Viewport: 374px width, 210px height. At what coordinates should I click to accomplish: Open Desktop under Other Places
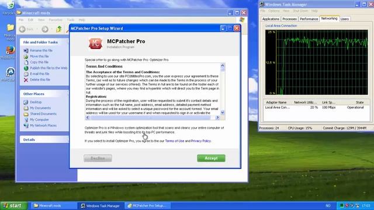click(36, 102)
